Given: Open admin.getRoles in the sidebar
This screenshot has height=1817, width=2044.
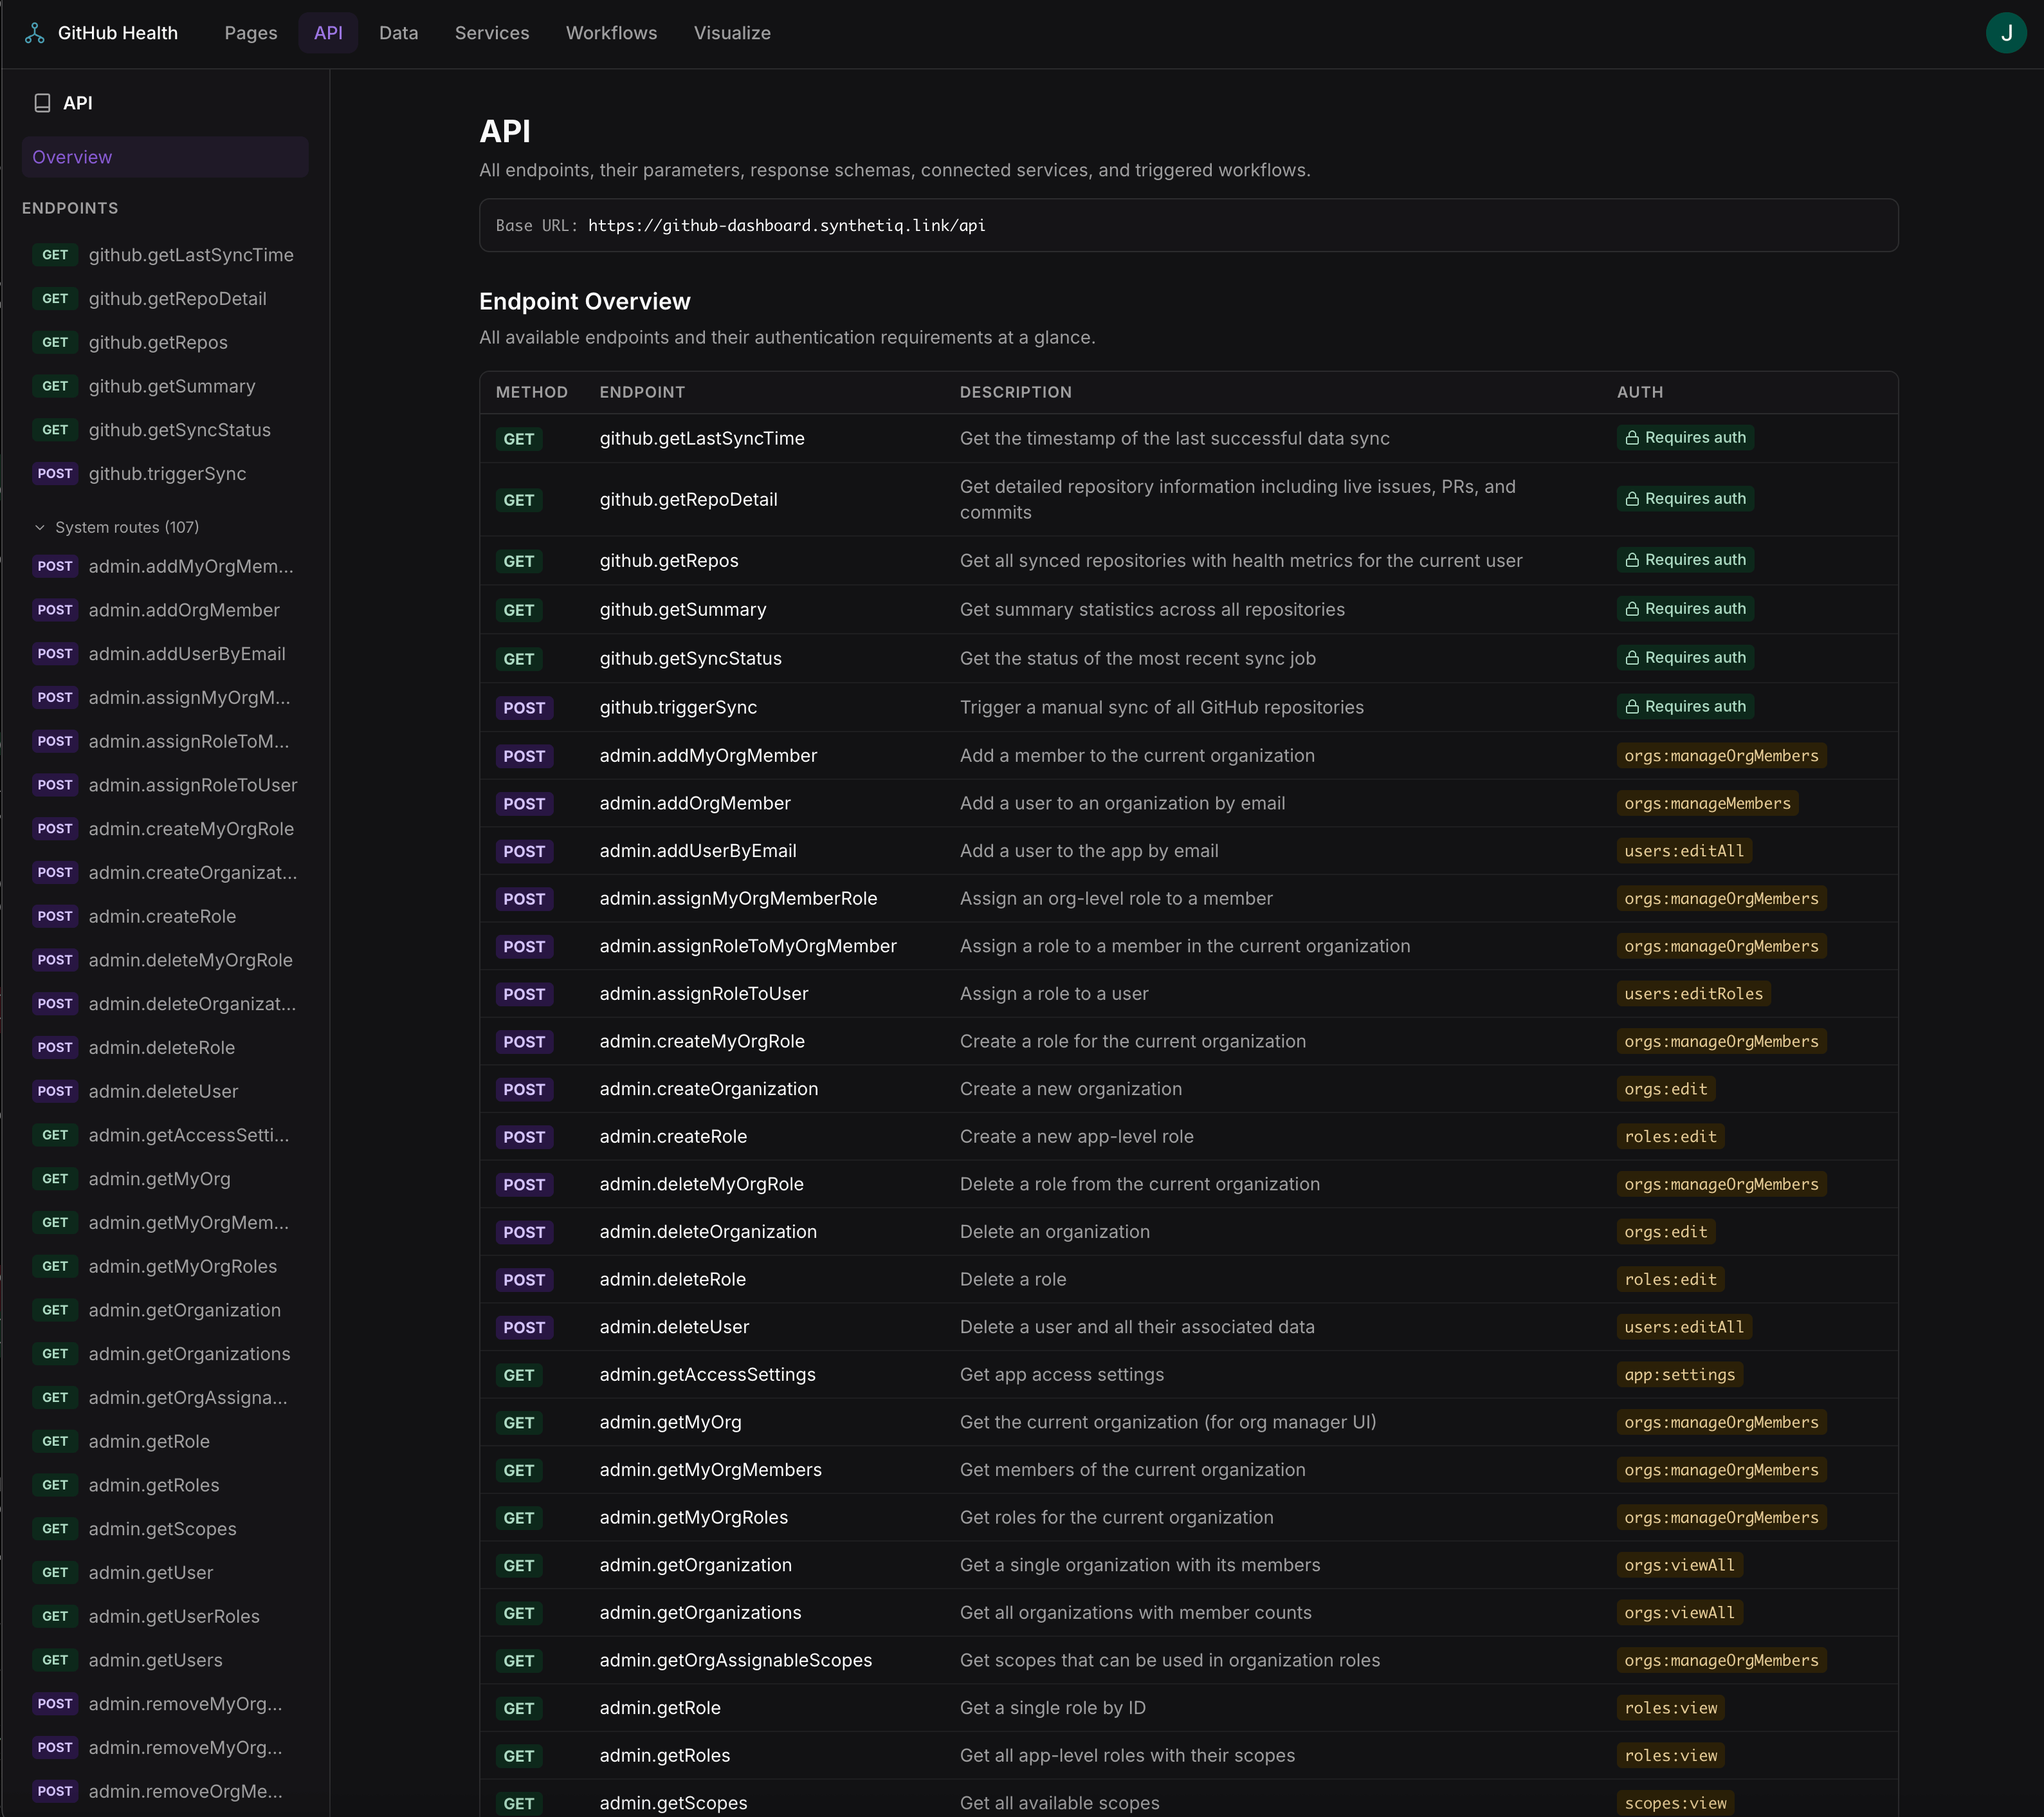Looking at the screenshot, I should [x=165, y=1486].
